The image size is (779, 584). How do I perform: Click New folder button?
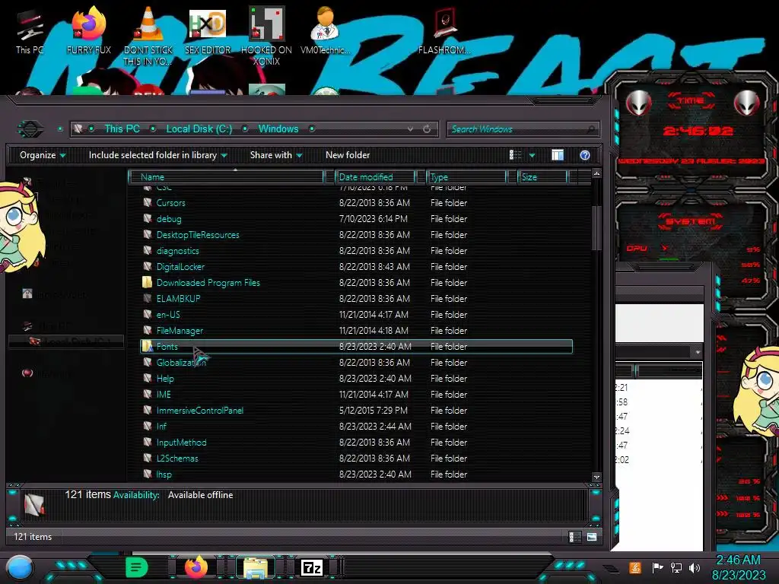coord(348,155)
